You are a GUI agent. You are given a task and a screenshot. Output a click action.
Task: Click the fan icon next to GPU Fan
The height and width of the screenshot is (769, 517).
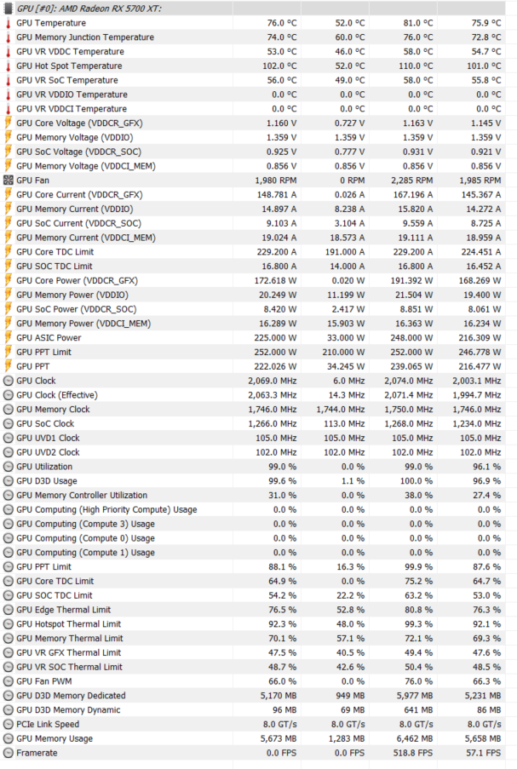coord(8,181)
